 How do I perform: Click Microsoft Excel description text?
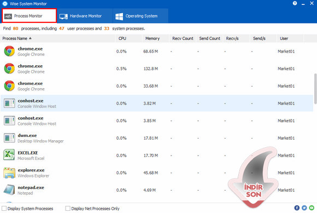(31, 158)
